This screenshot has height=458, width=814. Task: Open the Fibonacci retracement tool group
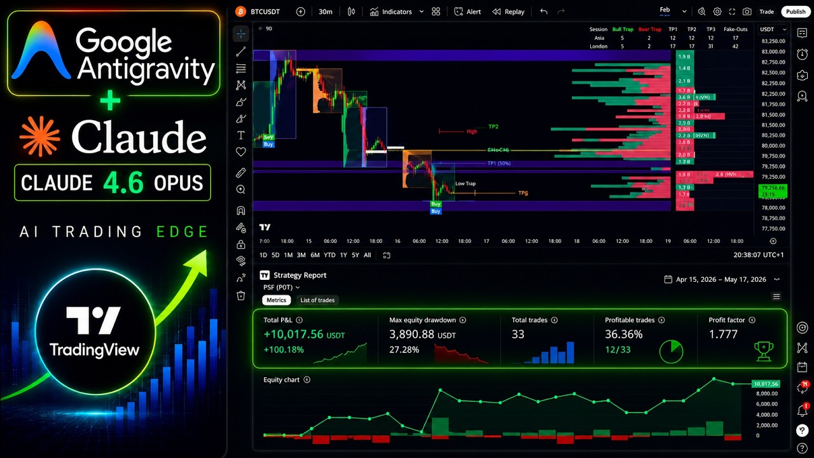(x=241, y=68)
